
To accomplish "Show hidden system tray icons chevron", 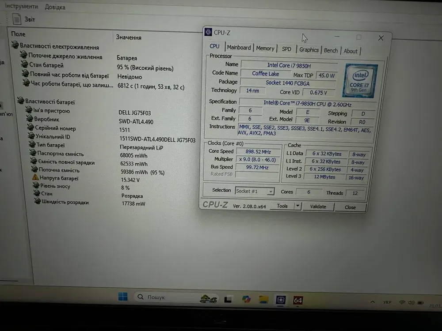I will point(371,302).
